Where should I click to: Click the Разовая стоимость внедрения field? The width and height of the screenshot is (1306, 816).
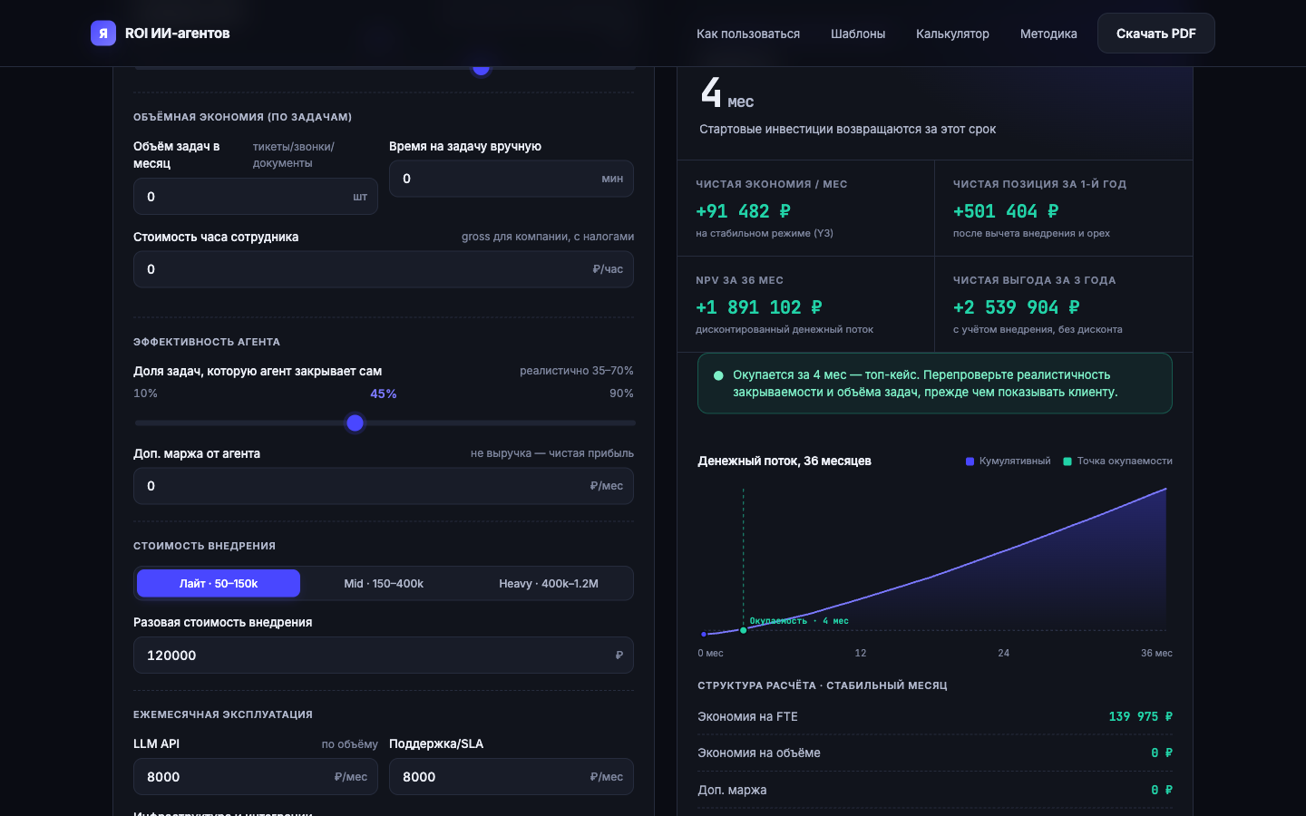(384, 656)
